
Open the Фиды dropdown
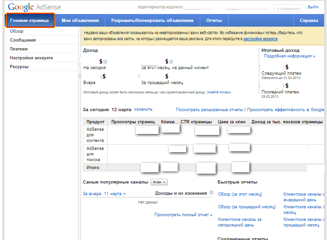pyautogui.click(x=159, y=182)
